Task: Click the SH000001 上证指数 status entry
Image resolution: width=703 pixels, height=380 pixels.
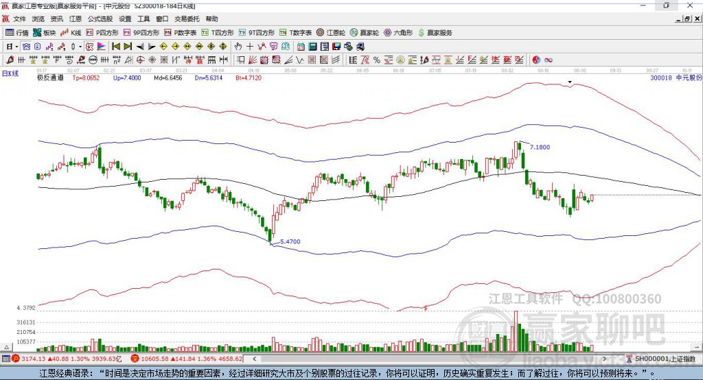Action: [665, 359]
